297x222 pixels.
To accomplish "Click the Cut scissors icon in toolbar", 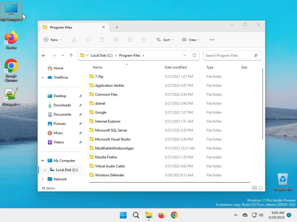I will (x=74, y=40).
